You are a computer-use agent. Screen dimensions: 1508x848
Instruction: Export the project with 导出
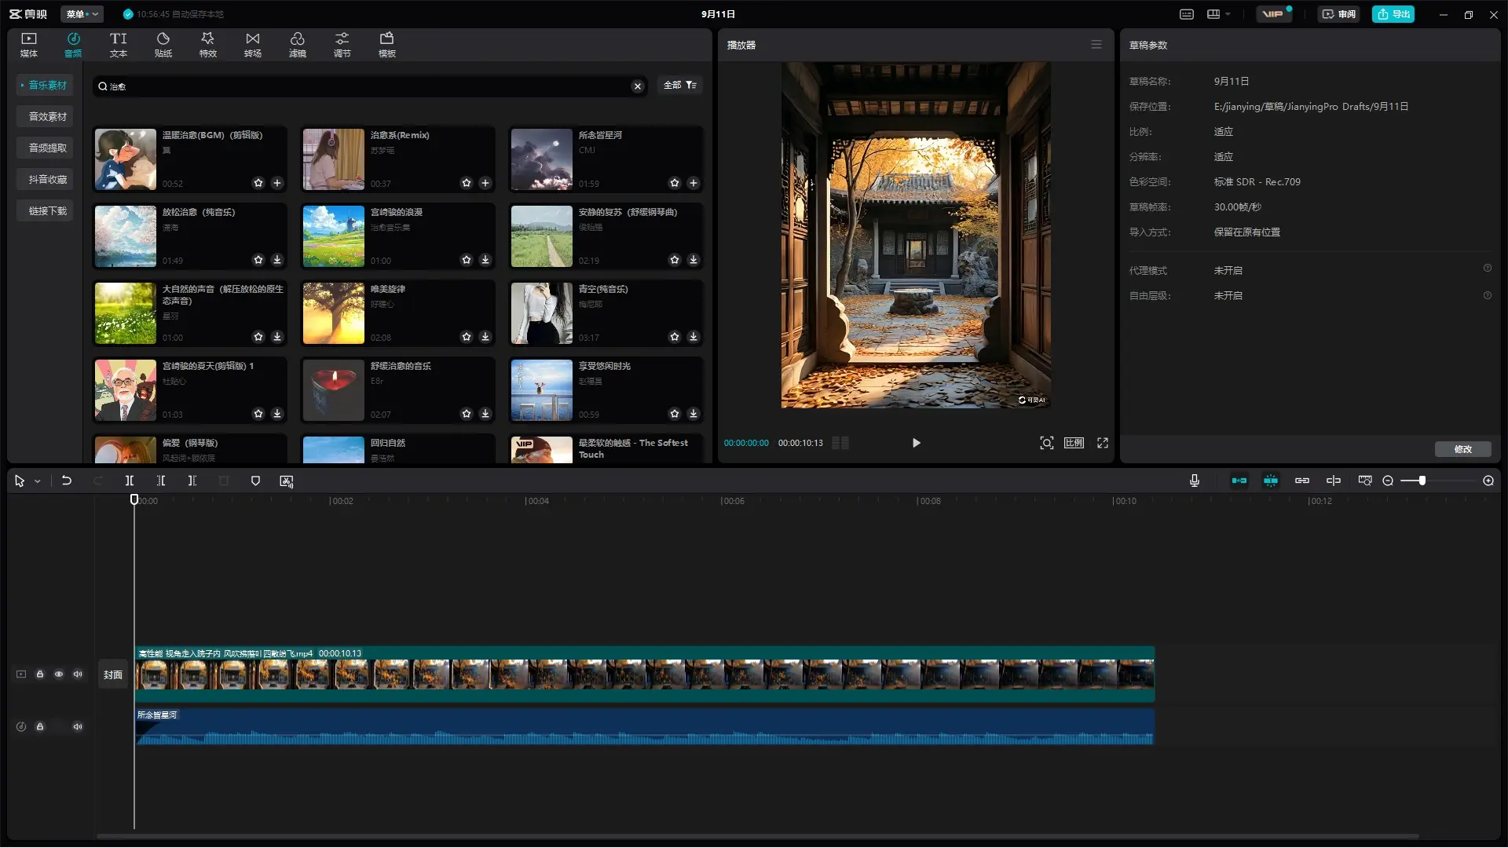click(1393, 14)
